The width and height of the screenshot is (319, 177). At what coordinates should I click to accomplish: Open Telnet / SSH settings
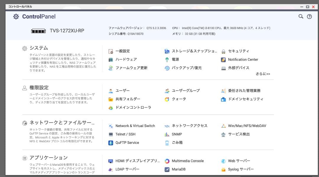click(x=125, y=134)
